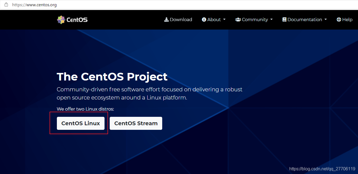Go to the Help page
The width and height of the screenshot is (358, 174).
tap(344, 20)
